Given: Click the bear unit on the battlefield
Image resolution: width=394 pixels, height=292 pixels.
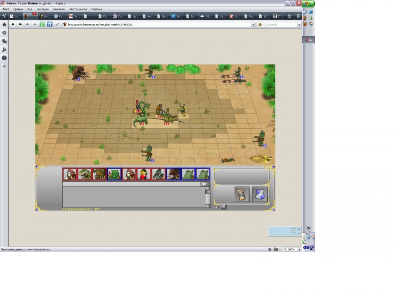Looking at the screenshot, I should point(79,73).
